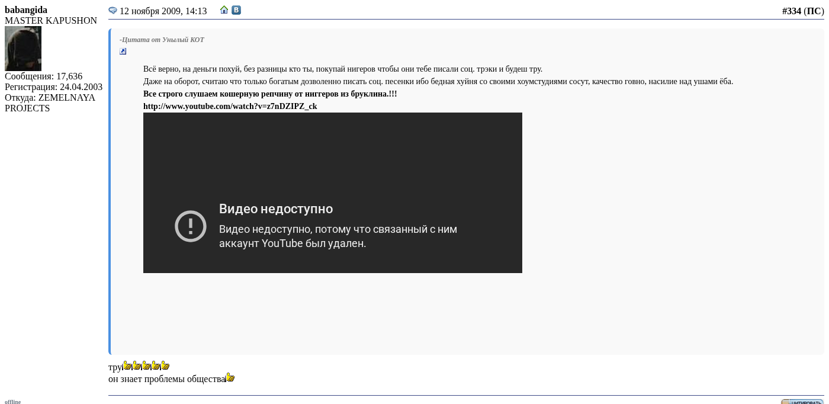Click the youtube.com/watch URL text in quote
This screenshot has height=404, width=829.
click(230, 107)
